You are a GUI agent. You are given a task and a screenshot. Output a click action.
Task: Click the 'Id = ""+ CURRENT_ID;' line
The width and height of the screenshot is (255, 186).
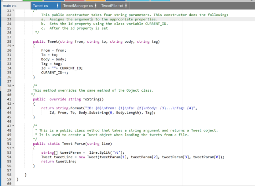pos(62,68)
